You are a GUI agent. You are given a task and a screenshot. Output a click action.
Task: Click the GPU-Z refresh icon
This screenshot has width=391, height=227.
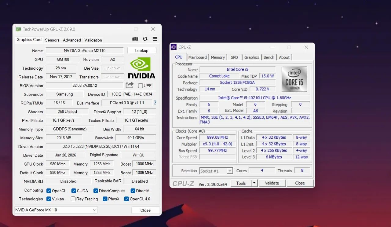145,39
